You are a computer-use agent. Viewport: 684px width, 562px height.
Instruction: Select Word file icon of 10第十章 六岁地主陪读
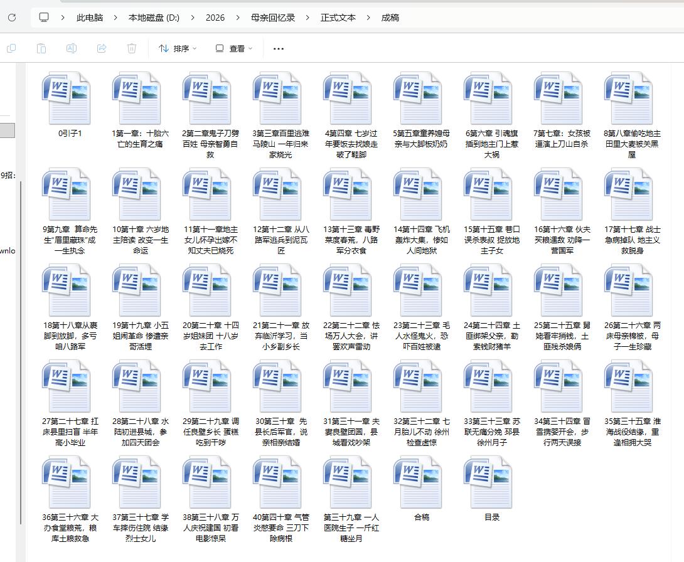[136, 194]
